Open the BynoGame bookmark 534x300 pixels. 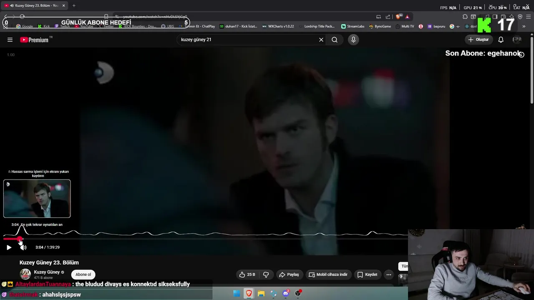tap(380, 26)
